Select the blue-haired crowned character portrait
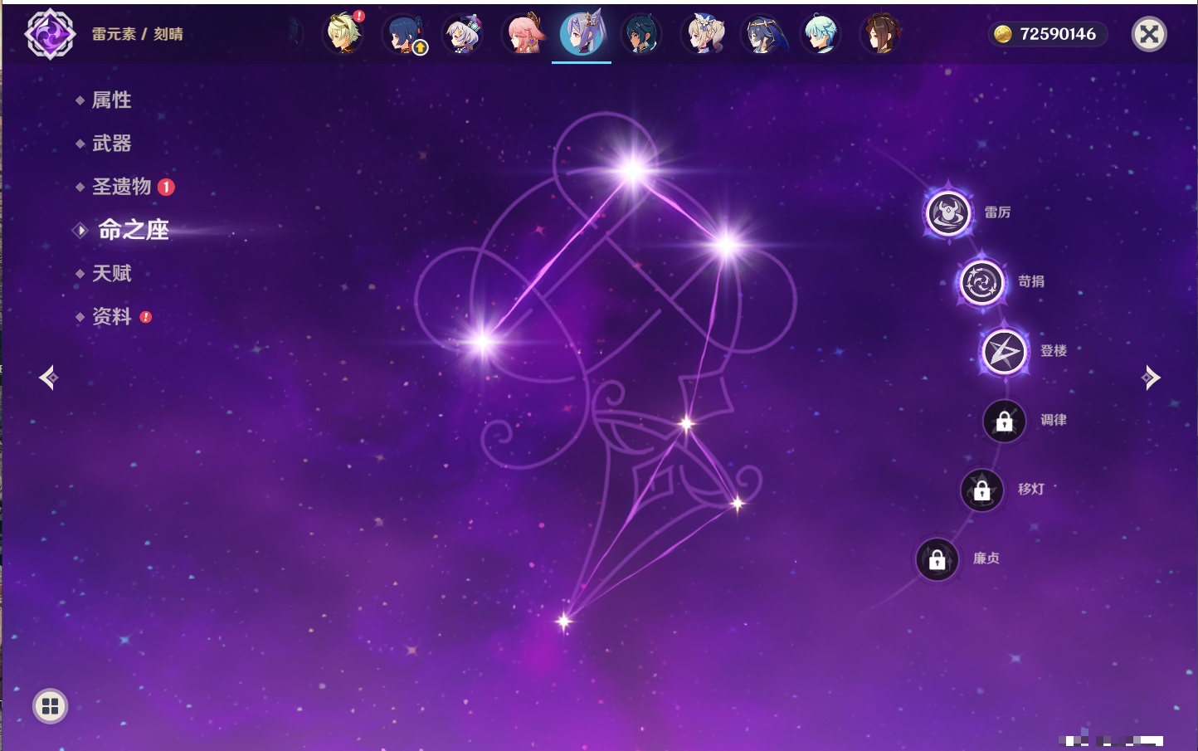 [762, 35]
